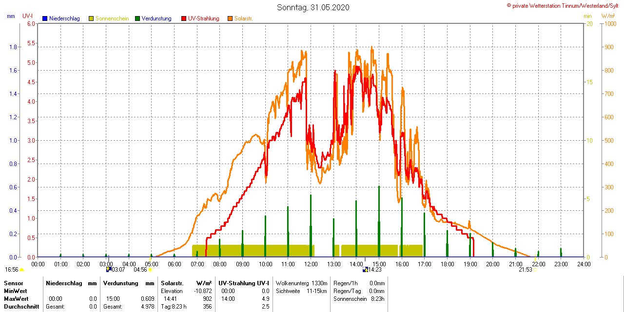The height and width of the screenshot is (312, 624).
Task: Click the 20 label on the min axis
Action: 589,23
